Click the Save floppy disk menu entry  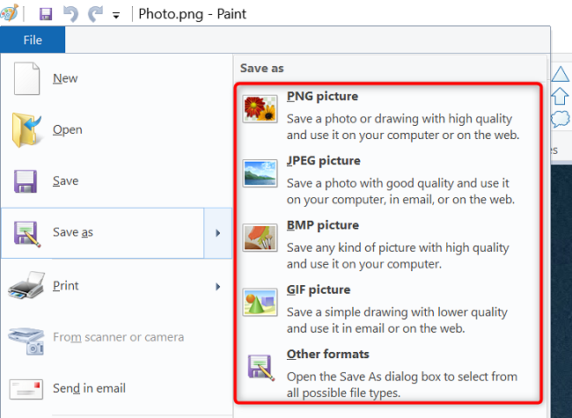tap(65, 180)
